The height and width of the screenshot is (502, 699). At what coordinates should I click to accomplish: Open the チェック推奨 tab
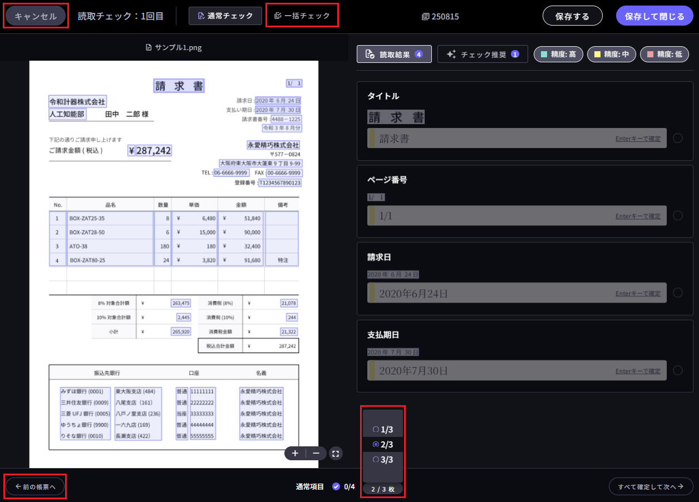pos(483,54)
